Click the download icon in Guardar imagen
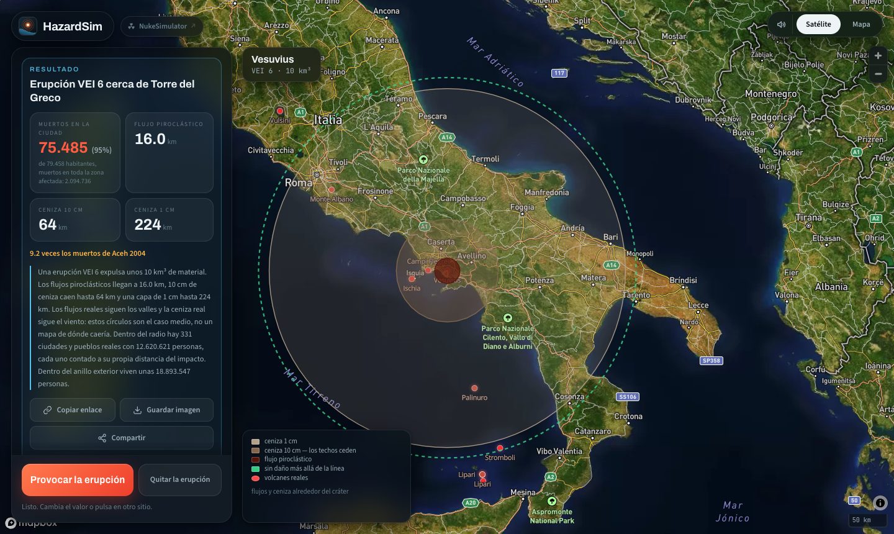 point(137,410)
